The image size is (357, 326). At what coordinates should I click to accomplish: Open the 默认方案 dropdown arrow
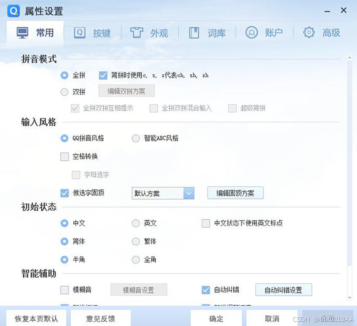click(189, 193)
